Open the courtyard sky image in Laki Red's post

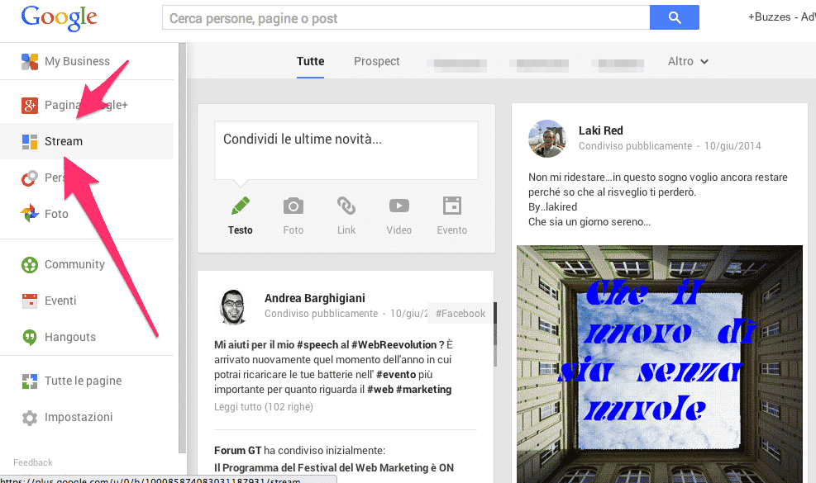[x=660, y=364]
